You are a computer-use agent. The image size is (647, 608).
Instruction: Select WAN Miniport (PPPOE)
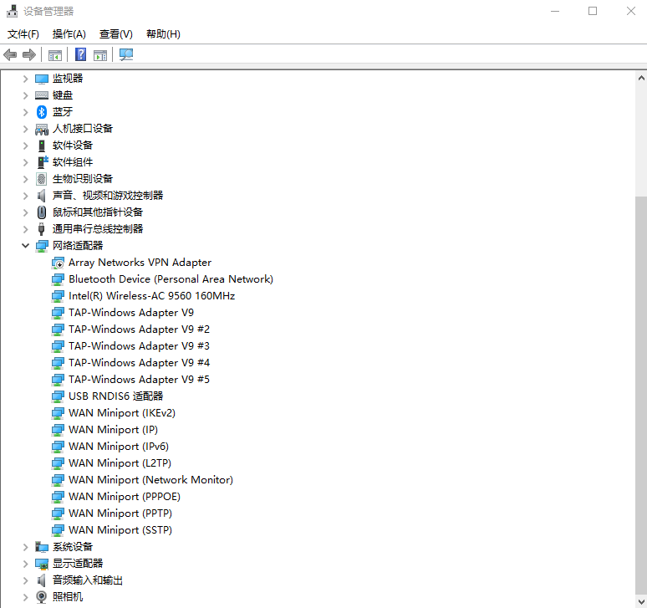click(125, 497)
